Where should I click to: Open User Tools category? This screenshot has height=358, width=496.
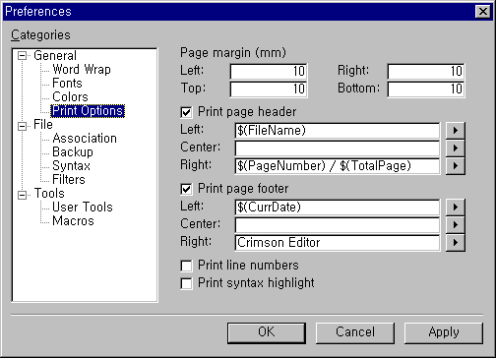tap(83, 207)
